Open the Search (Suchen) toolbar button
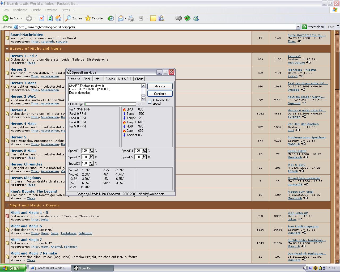The image size is (340, 272). click(74, 18)
